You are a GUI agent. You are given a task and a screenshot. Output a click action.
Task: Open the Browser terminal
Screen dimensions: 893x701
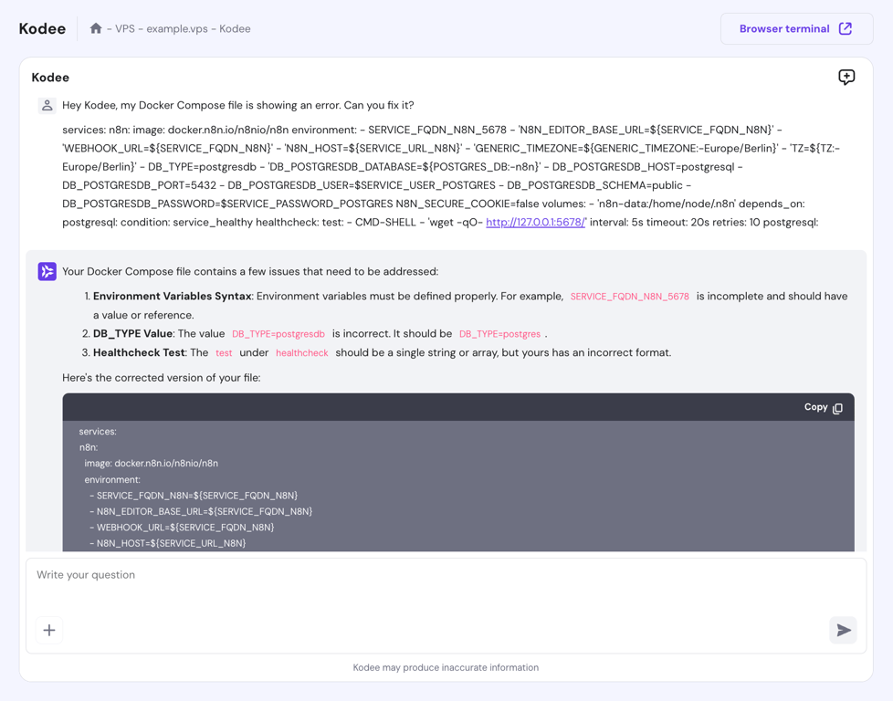[795, 28]
